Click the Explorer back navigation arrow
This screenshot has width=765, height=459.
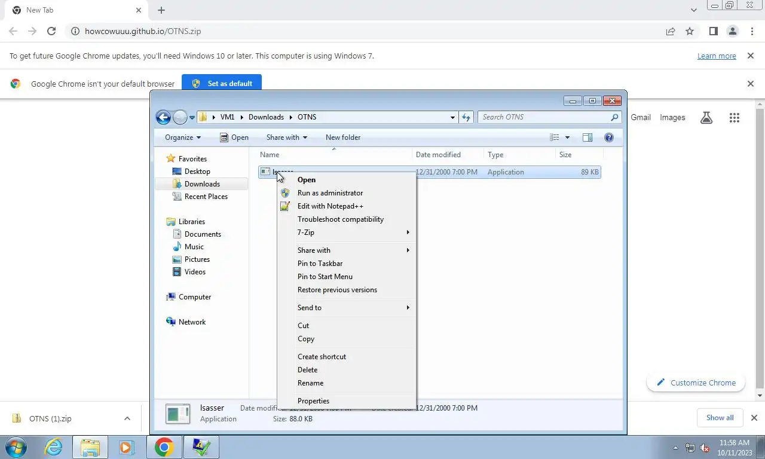(x=163, y=117)
